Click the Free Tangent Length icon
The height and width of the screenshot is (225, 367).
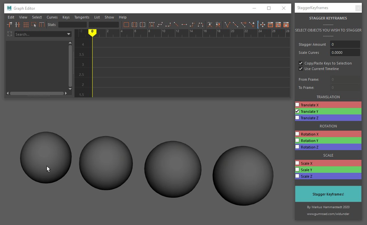[243, 25]
